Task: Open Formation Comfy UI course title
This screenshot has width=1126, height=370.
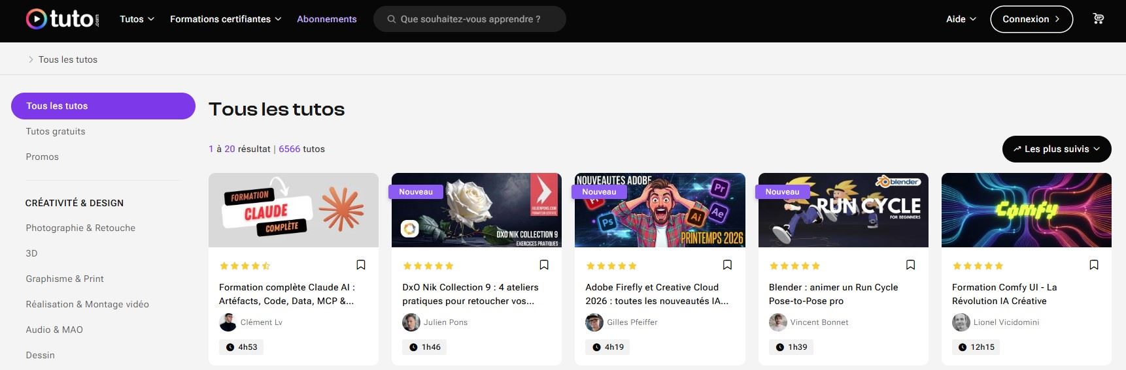Action: pyautogui.click(x=1004, y=294)
